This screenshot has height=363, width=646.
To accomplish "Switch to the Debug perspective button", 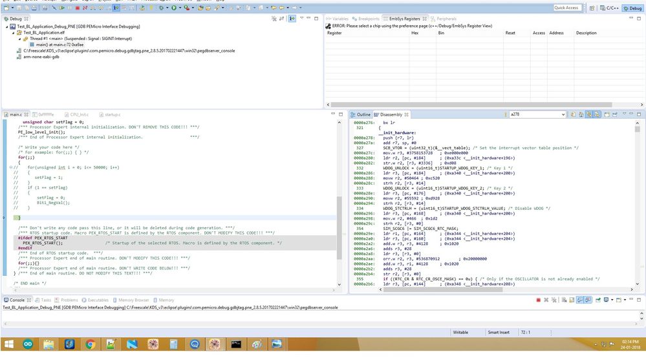I will (x=632, y=8).
